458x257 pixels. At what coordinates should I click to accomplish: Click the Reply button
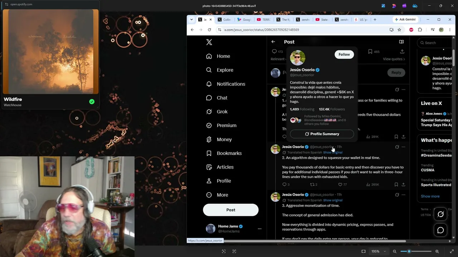[396, 72]
